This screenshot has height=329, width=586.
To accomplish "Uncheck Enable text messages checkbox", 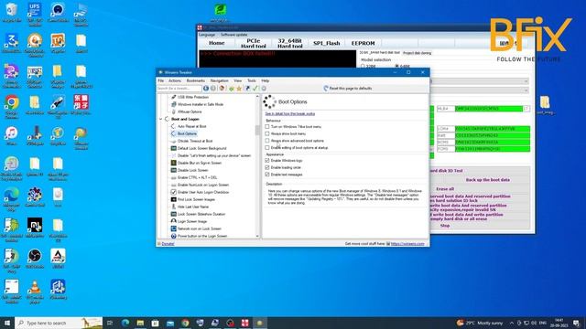I will pyautogui.click(x=267, y=175).
